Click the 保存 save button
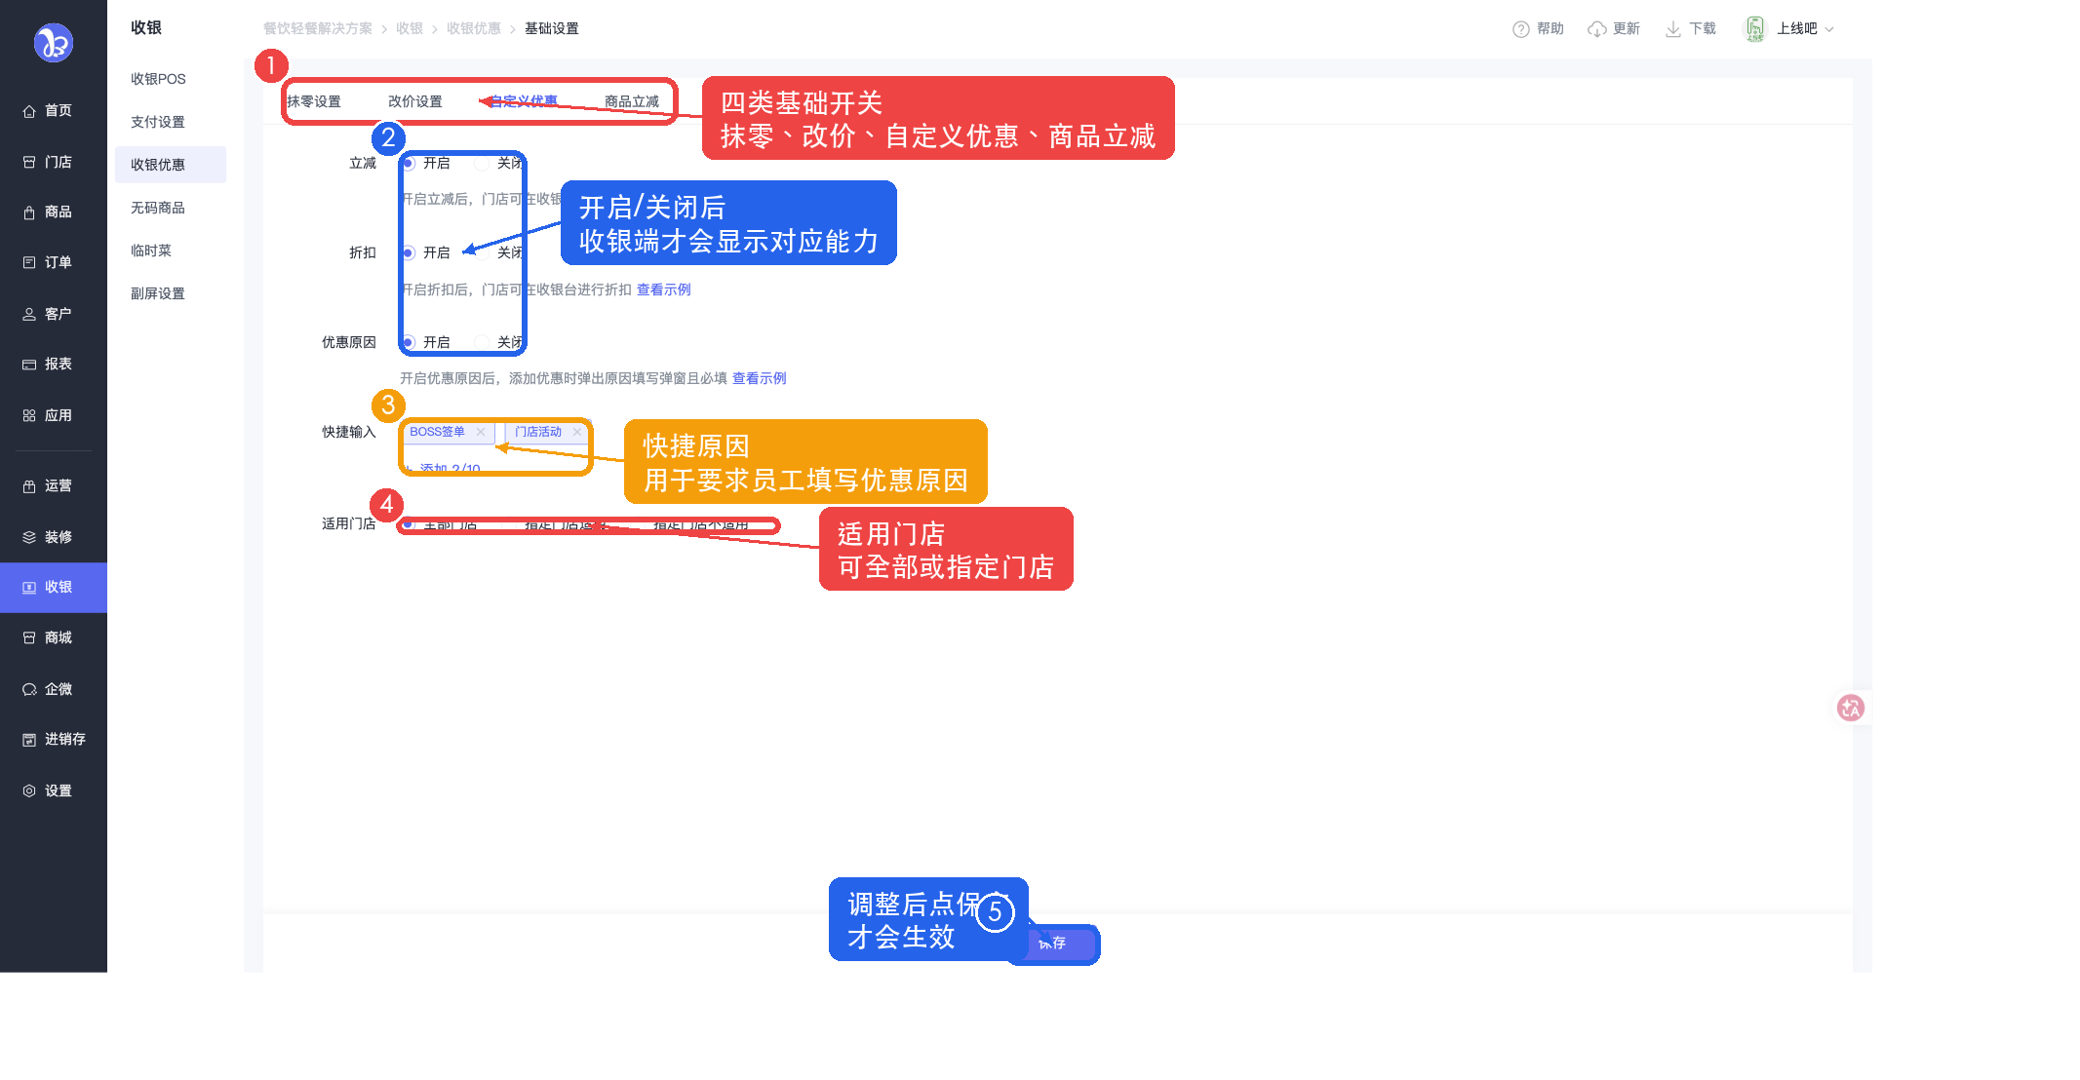 point(1052,944)
